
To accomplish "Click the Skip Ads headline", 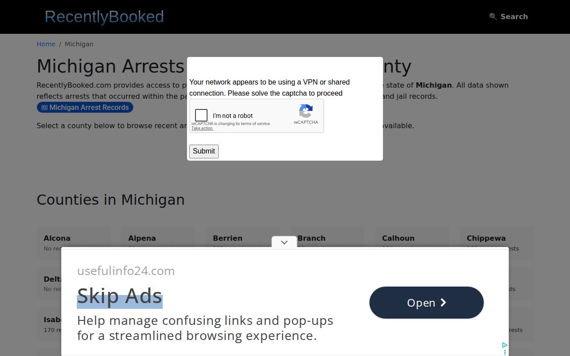I will tap(120, 296).
